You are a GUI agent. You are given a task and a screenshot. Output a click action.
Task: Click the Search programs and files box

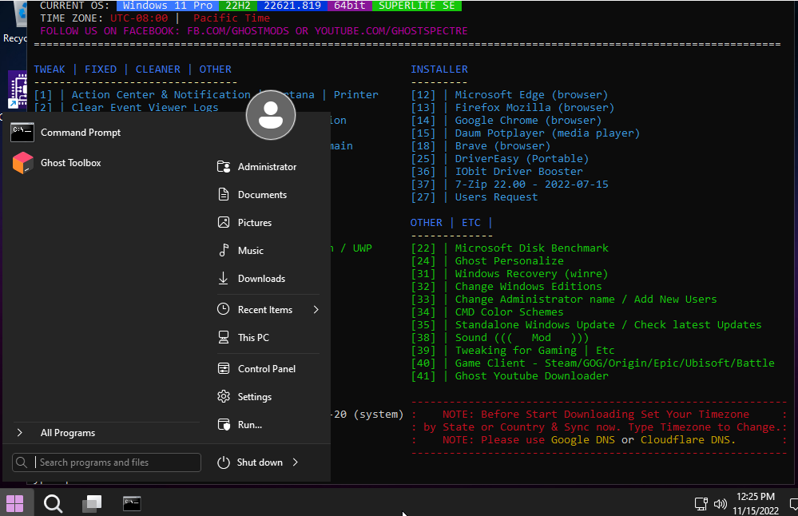[116, 462]
